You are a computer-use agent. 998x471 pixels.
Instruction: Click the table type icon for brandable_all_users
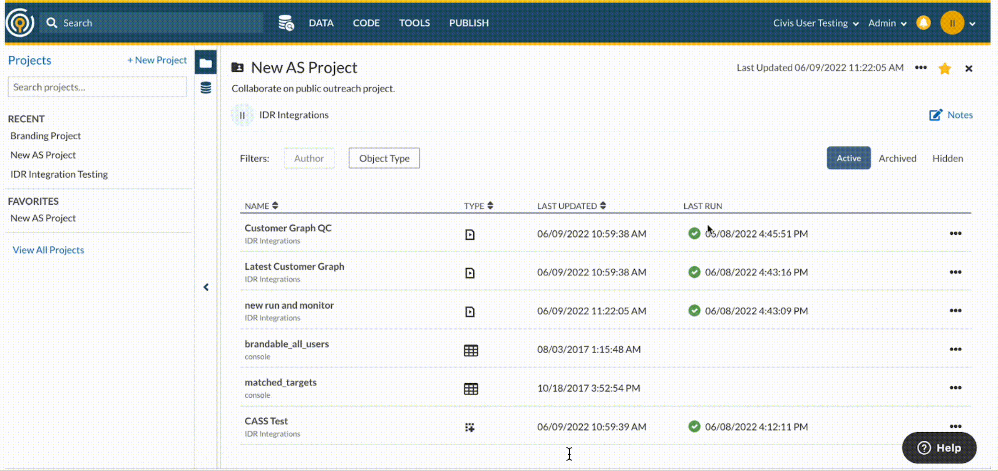coord(471,350)
